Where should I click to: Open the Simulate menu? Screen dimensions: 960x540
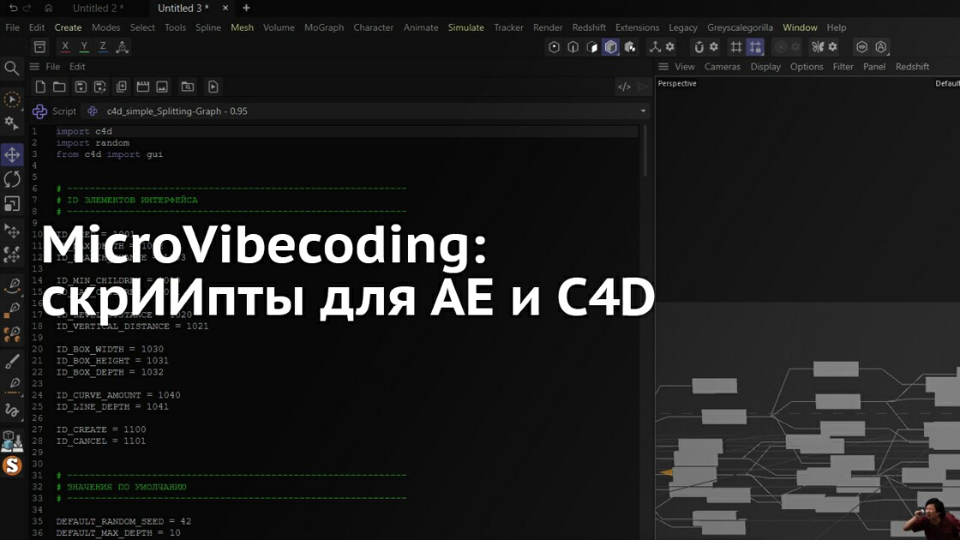point(466,27)
